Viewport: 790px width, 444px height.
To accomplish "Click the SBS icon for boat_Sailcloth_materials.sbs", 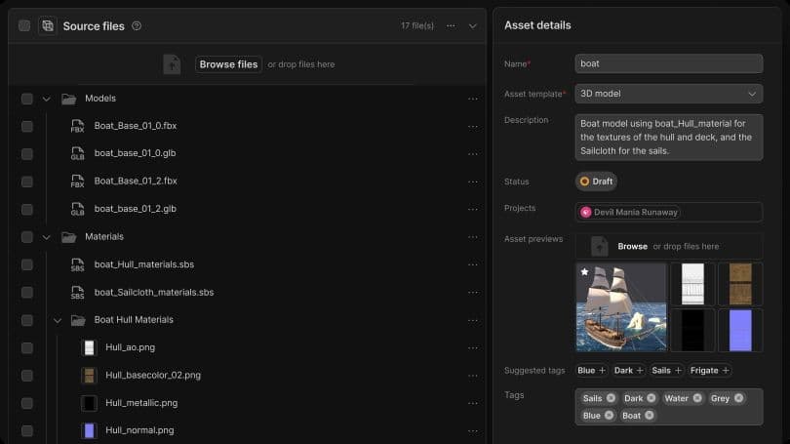I will click(78, 293).
